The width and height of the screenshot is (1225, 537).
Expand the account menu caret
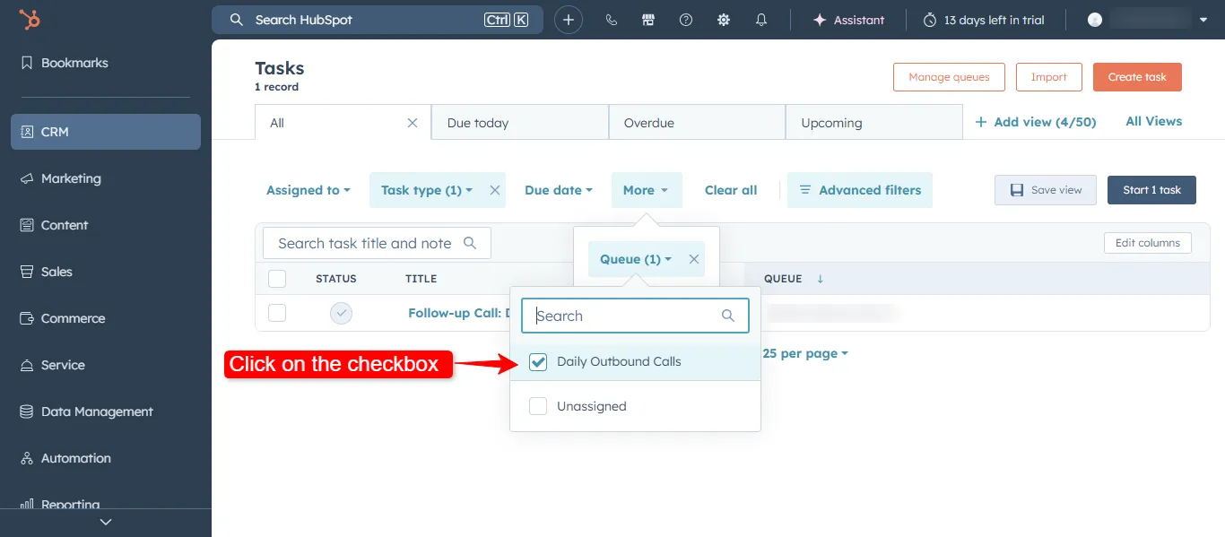(1203, 20)
